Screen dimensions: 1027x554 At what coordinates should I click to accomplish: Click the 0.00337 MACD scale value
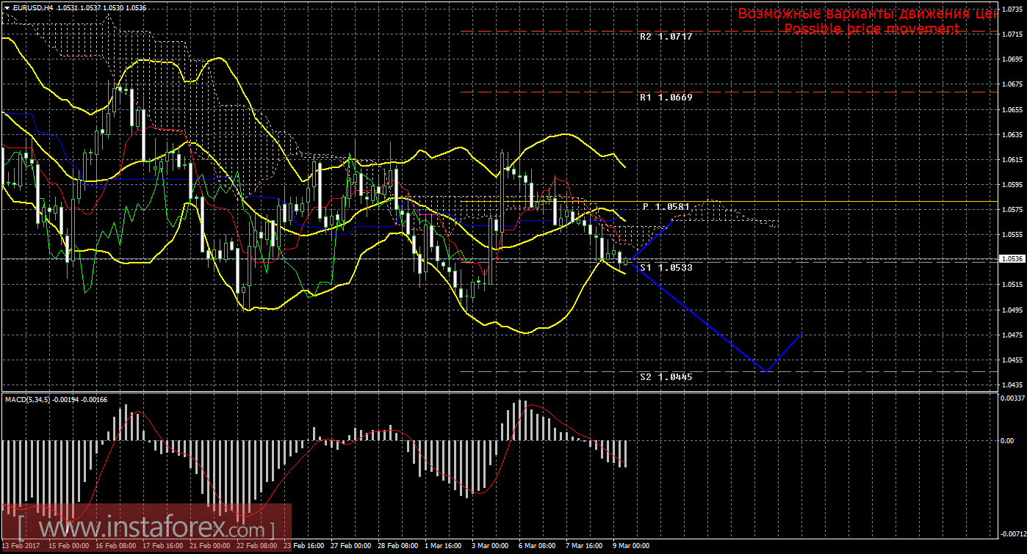[x=1010, y=398]
